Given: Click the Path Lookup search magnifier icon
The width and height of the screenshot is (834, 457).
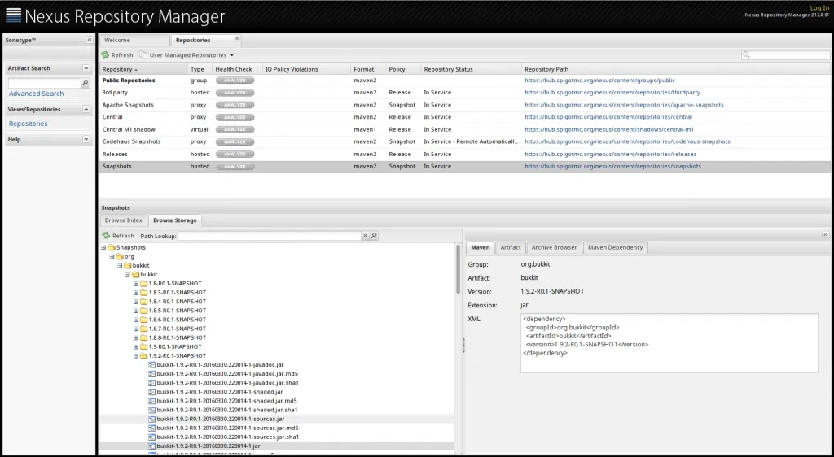Looking at the screenshot, I should click(374, 236).
